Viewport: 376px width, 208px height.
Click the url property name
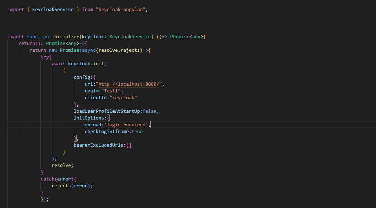(89, 84)
